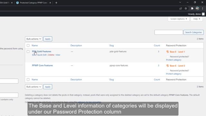Sort by the Slug column header
Screen dimensions: 206x116
pyautogui.click(x=112, y=45)
